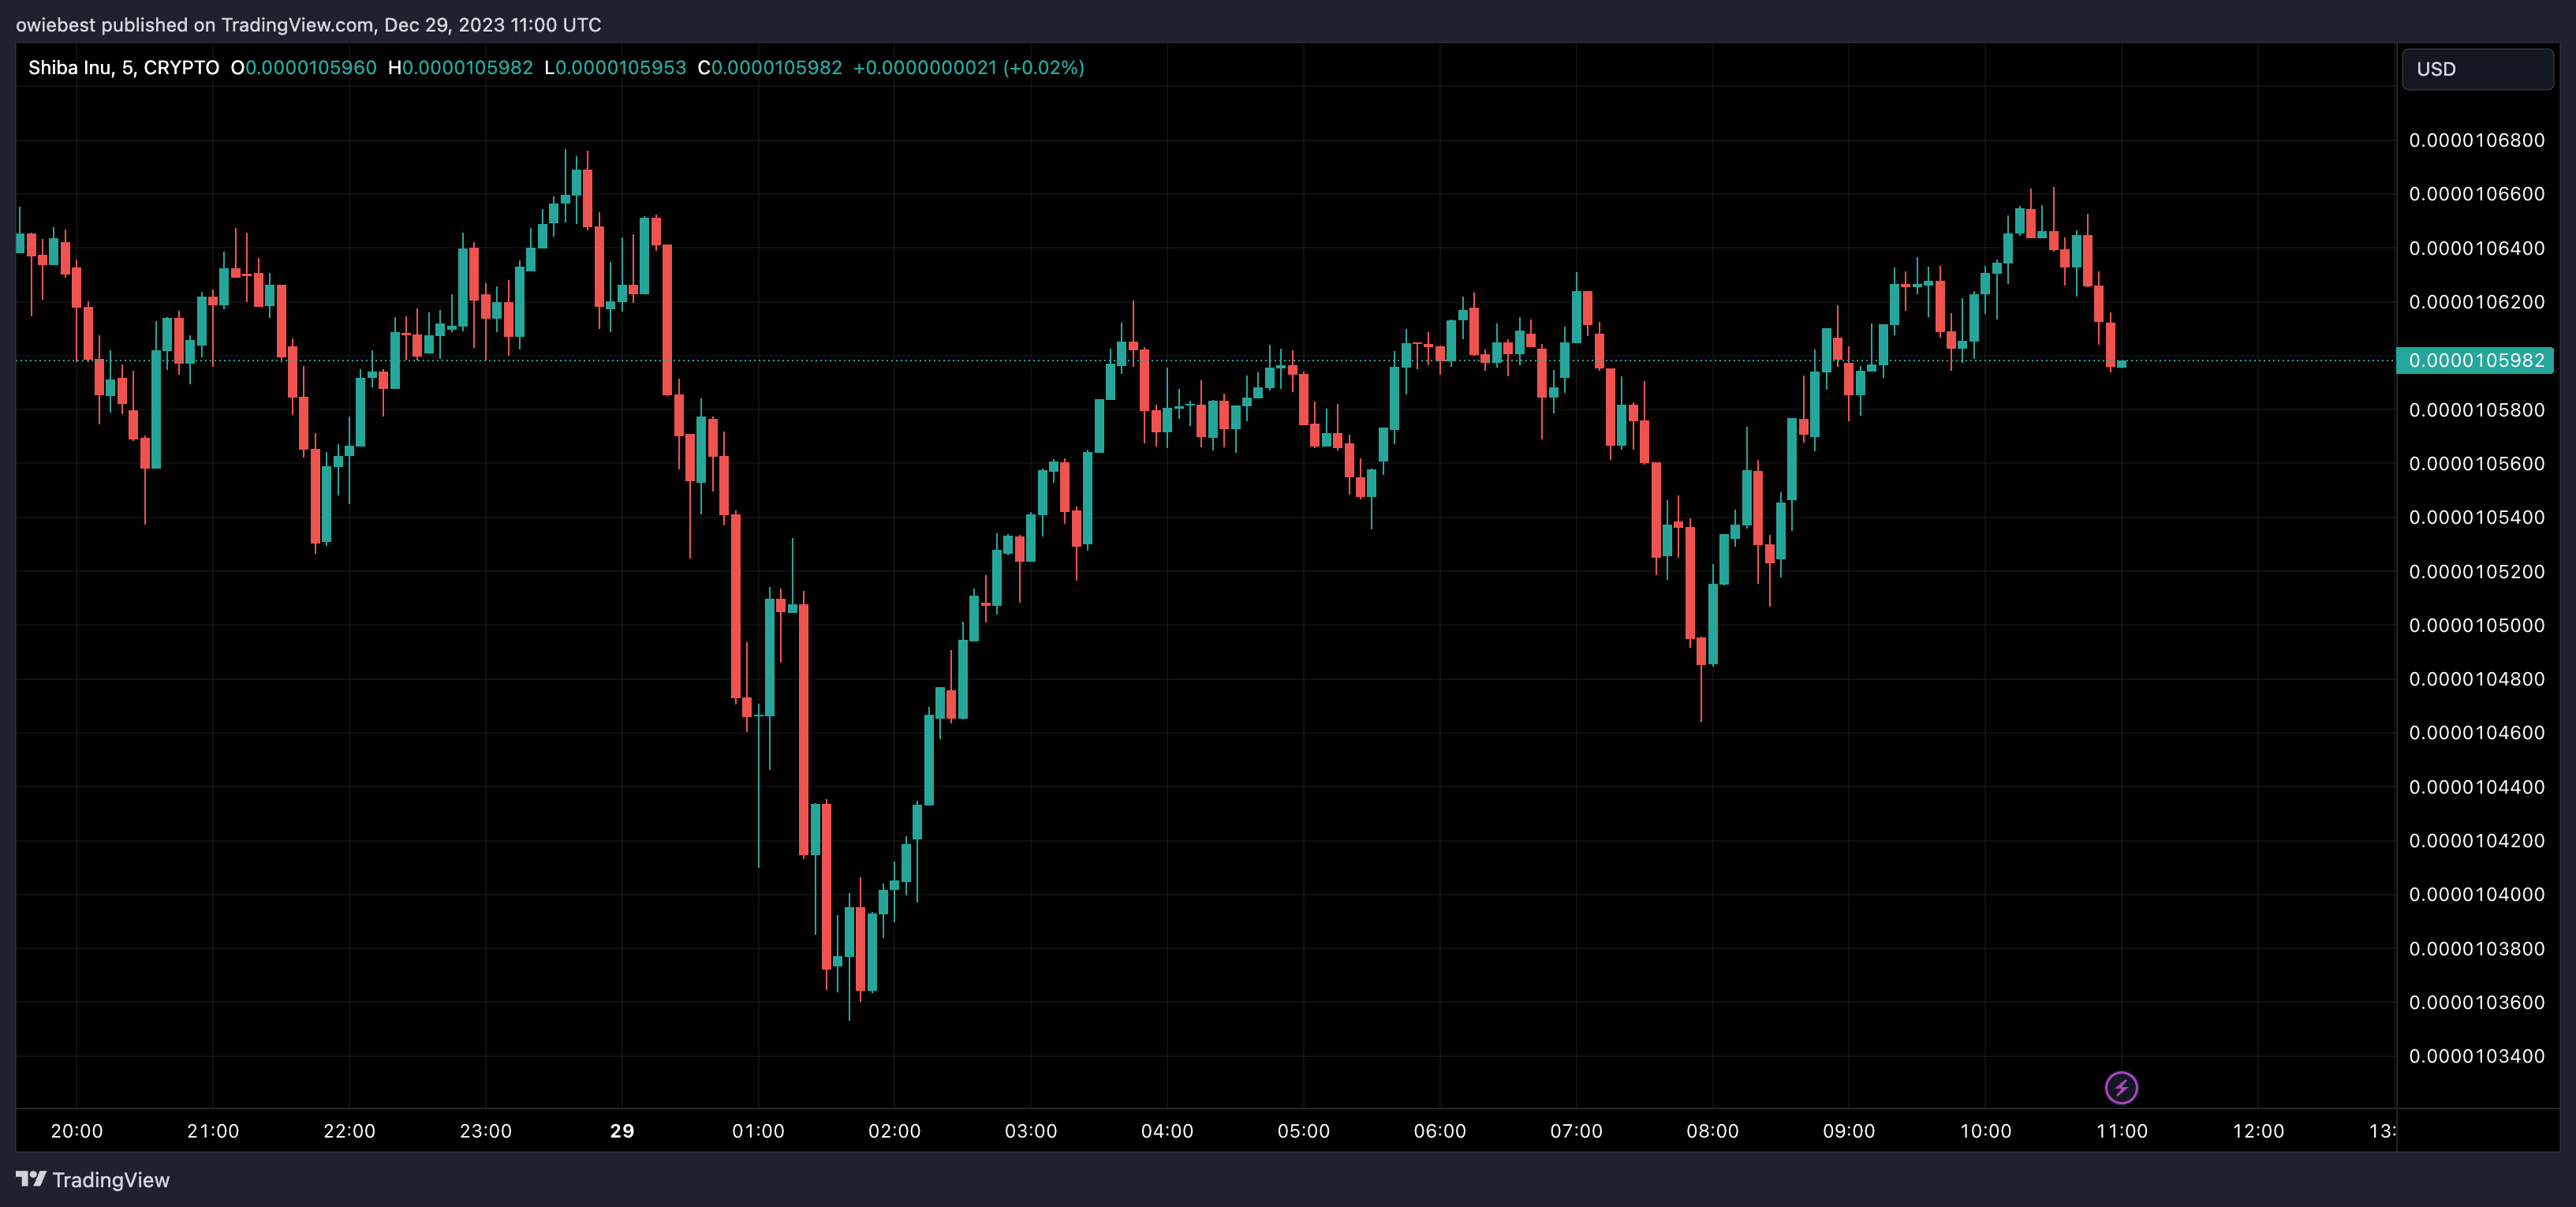Click the 0.0000104000 price axis label

click(x=2476, y=894)
